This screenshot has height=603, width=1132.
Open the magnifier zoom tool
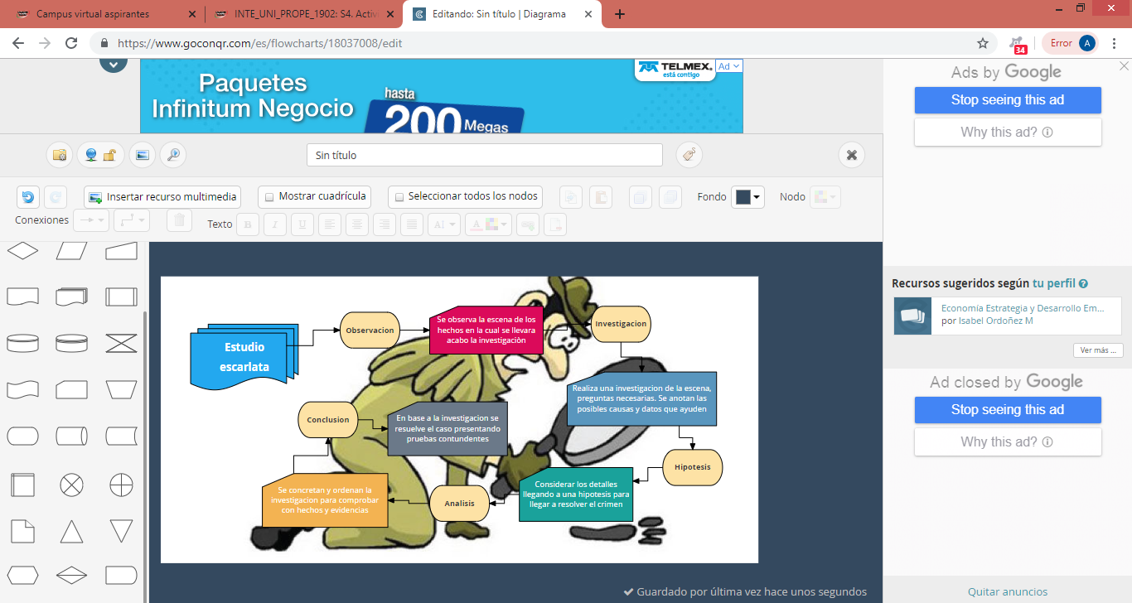click(172, 155)
